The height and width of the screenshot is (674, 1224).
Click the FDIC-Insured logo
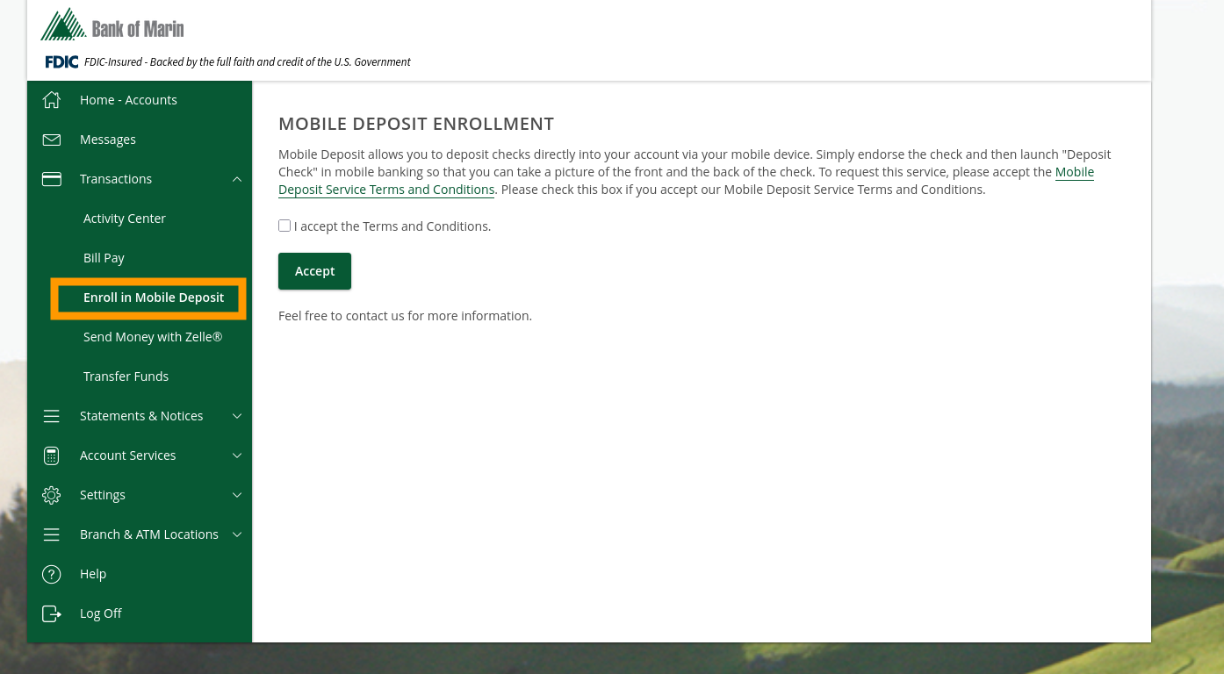(61, 61)
